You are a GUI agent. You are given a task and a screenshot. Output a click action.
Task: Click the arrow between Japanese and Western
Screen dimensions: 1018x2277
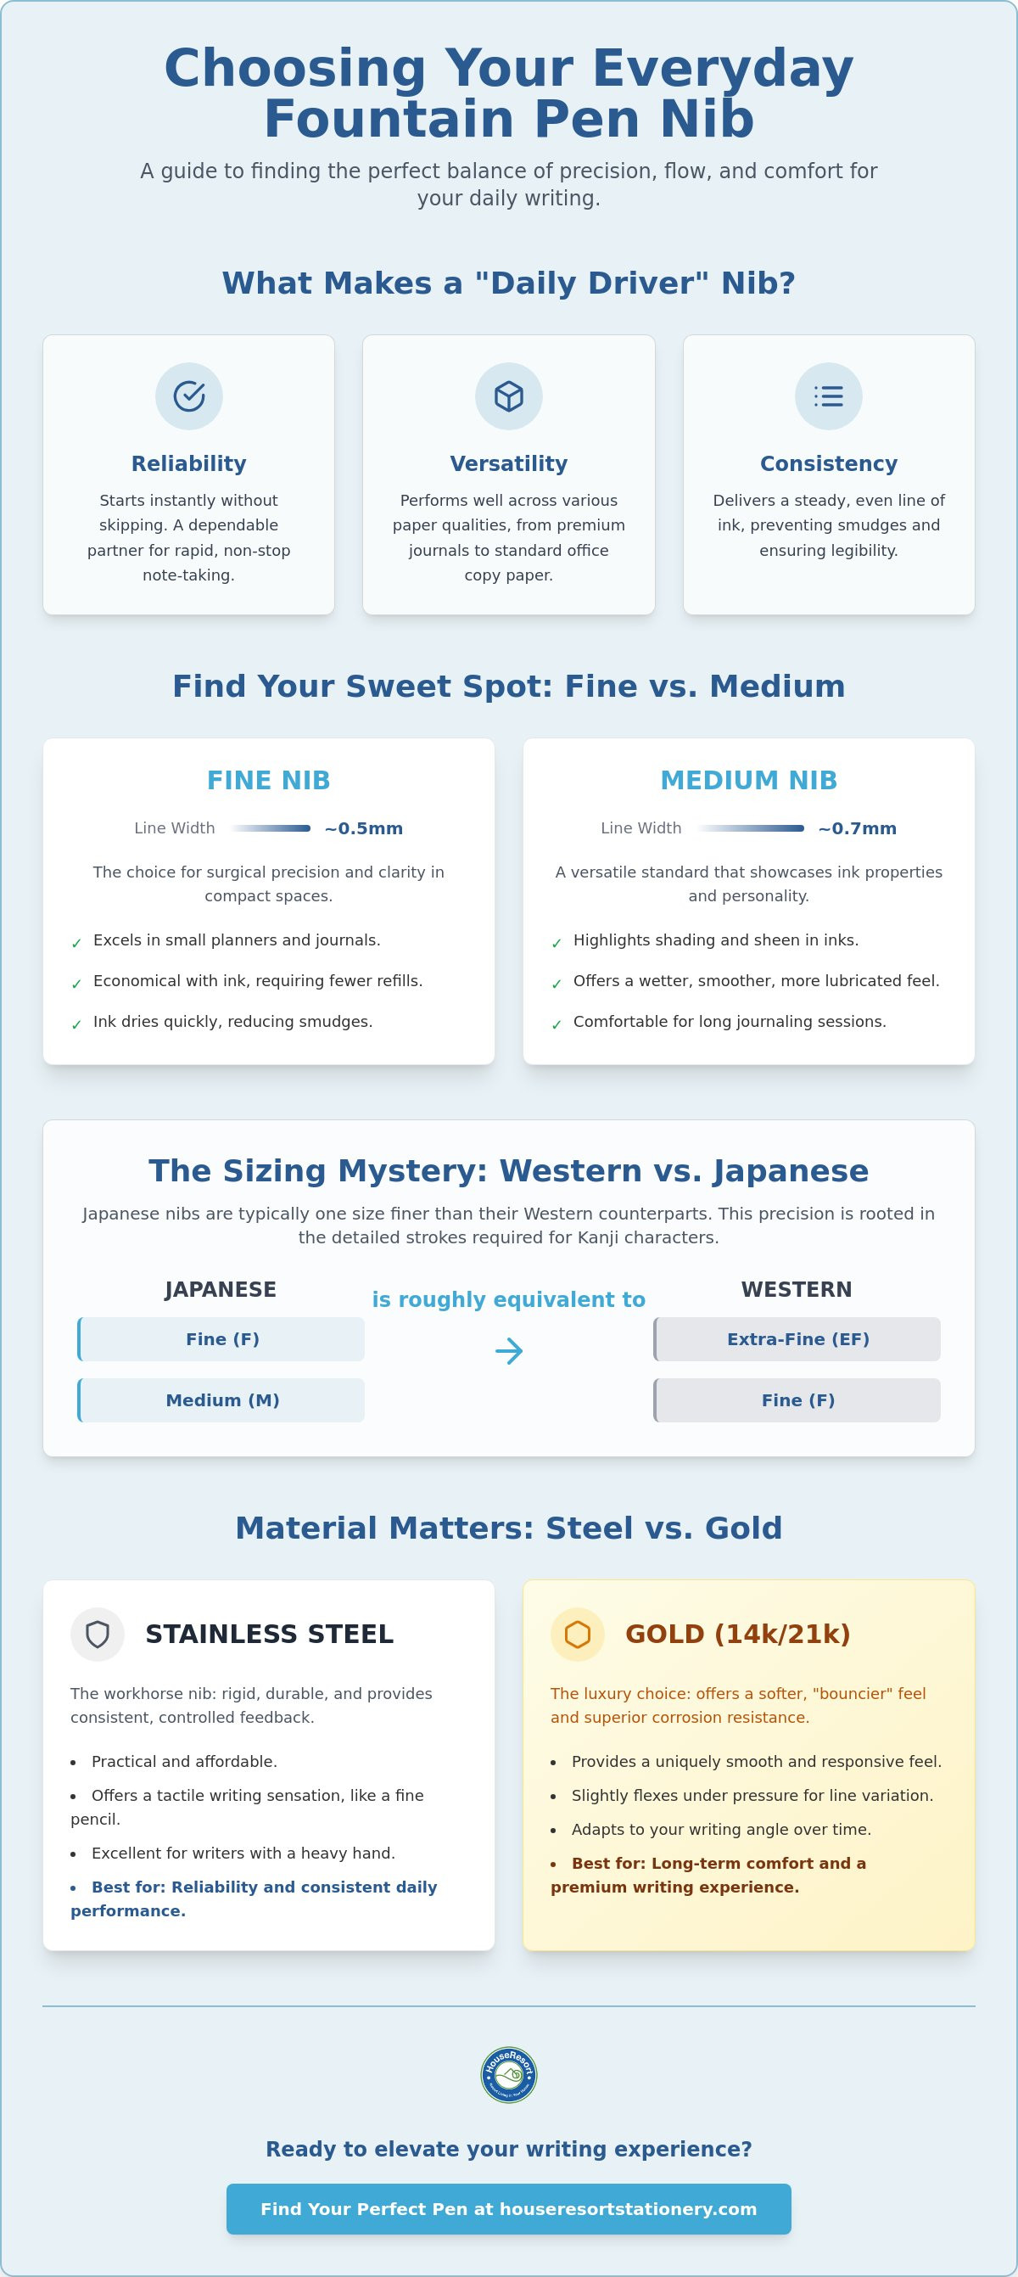coord(508,1350)
